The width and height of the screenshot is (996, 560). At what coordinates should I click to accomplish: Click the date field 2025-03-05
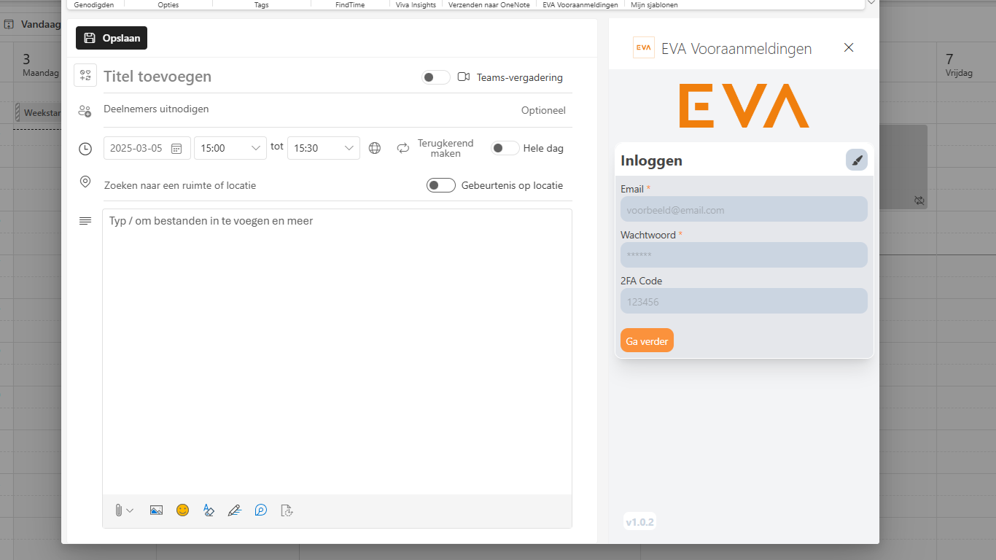[x=147, y=148]
